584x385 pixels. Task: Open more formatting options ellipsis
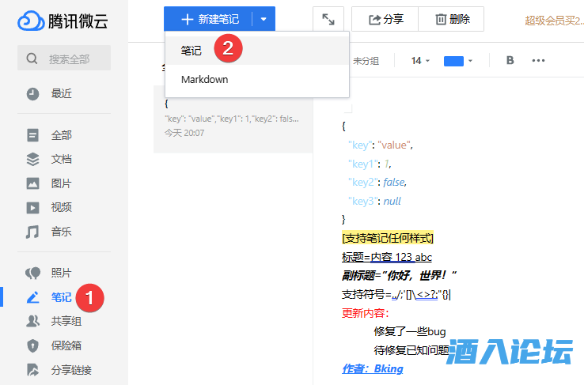pos(538,61)
